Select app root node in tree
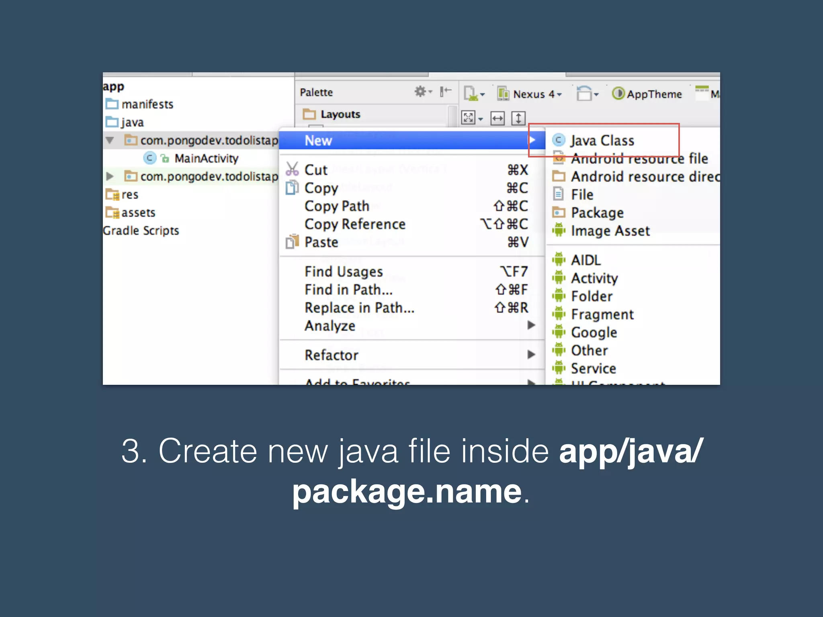 click(x=114, y=87)
